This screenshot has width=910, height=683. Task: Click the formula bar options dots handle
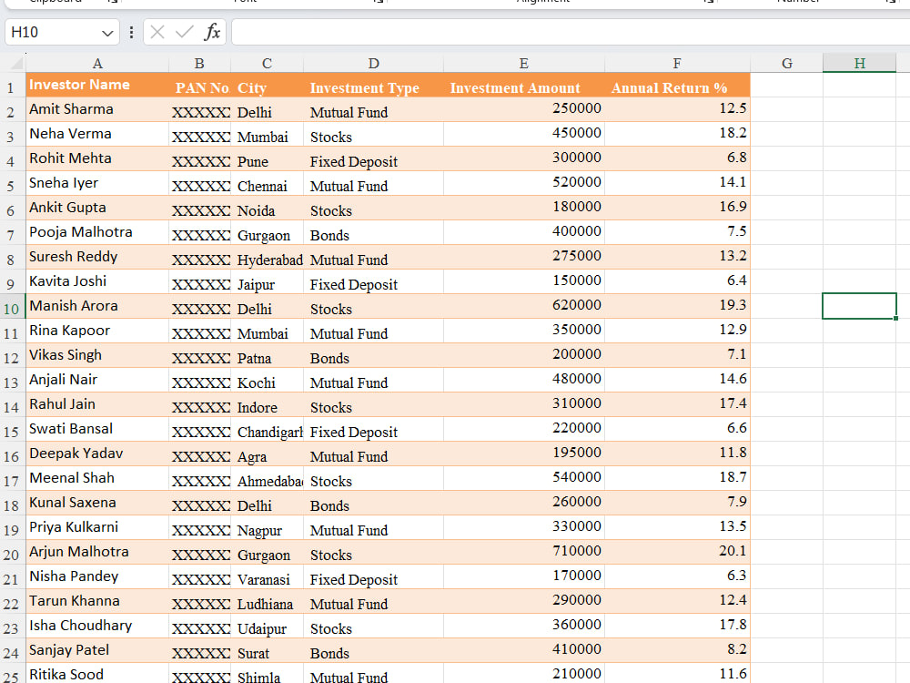pyautogui.click(x=132, y=32)
